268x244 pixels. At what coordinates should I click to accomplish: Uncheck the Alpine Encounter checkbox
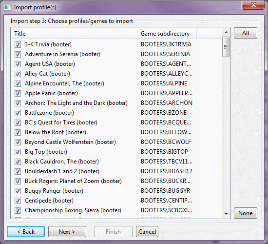(18, 83)
